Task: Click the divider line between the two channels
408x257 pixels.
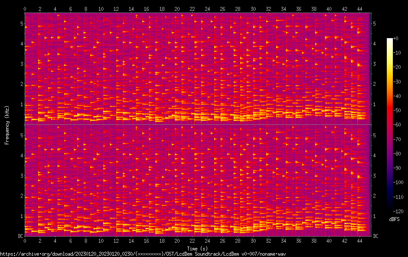Action: click(197, 124)
